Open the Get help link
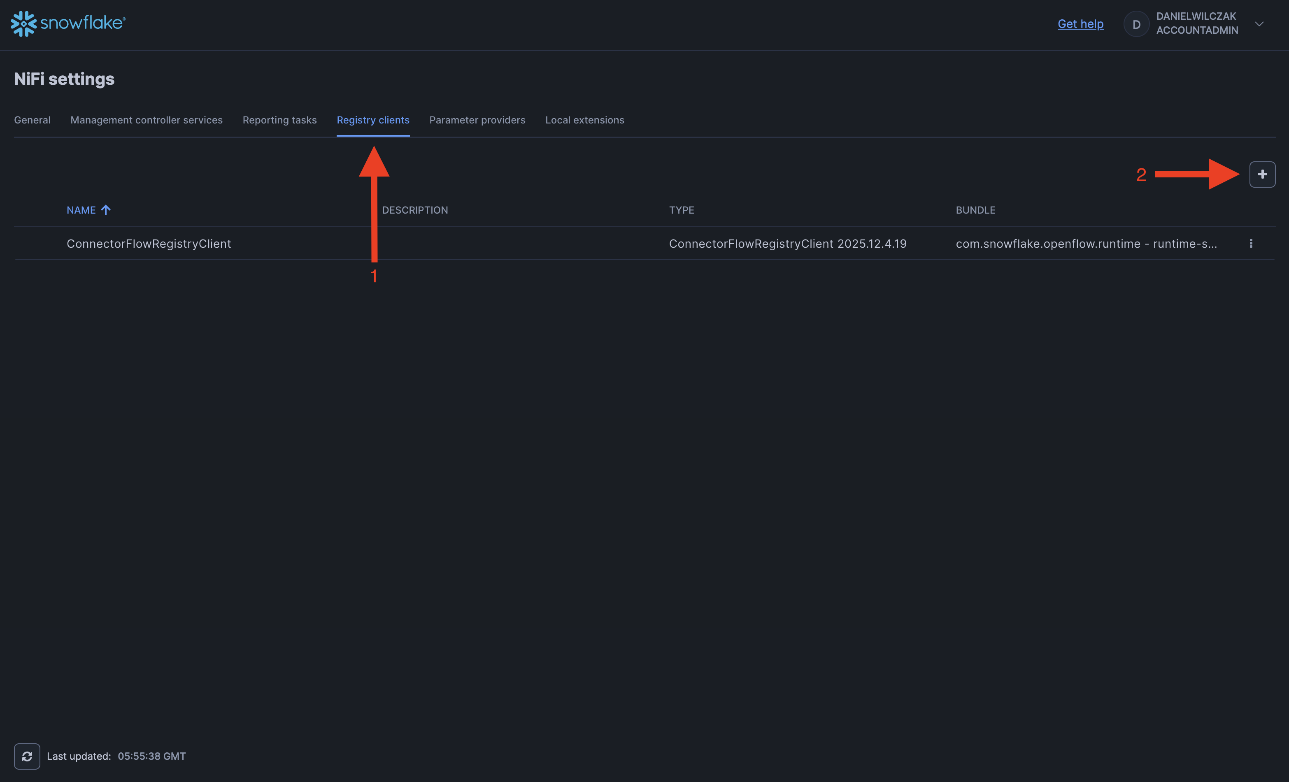This screenshot has height=782, width=1289. 1080,24
